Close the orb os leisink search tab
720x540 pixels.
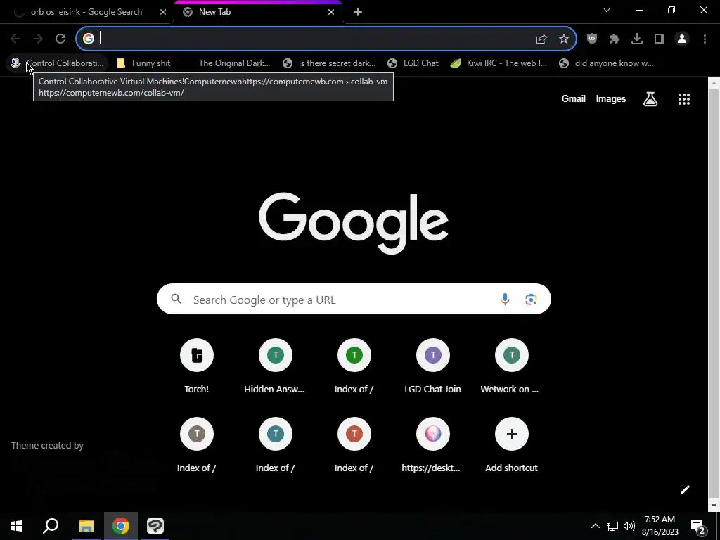tap(163, 13)
